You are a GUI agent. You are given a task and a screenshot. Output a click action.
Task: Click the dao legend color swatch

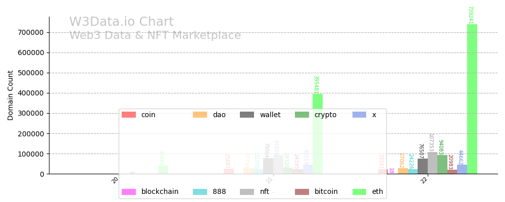coord(200,115)
